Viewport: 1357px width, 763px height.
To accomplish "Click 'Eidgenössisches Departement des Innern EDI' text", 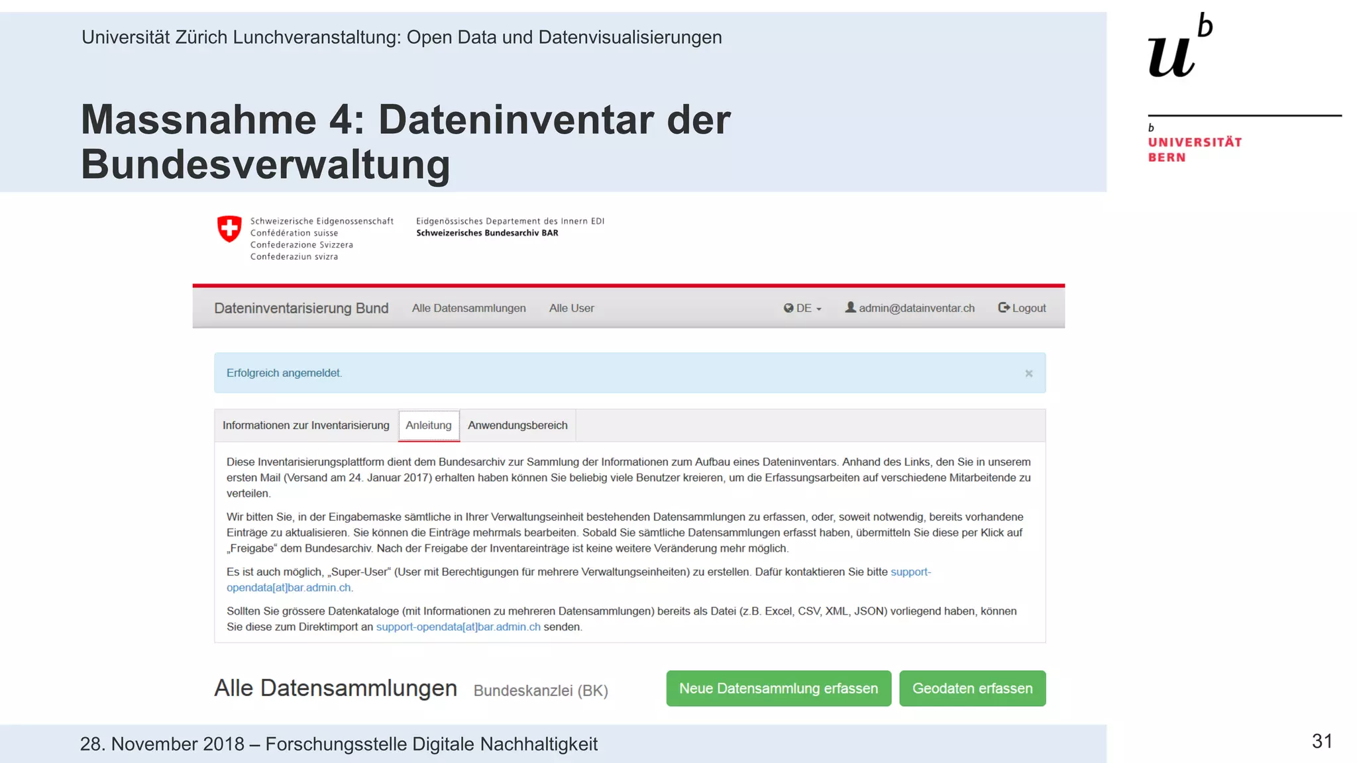I will coord(510,221).
